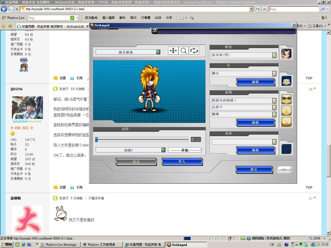This screenshot has height=248, width=331.
Task: Open 個人檔案 in Windows Live toolbar
Action: coord(109,18)
